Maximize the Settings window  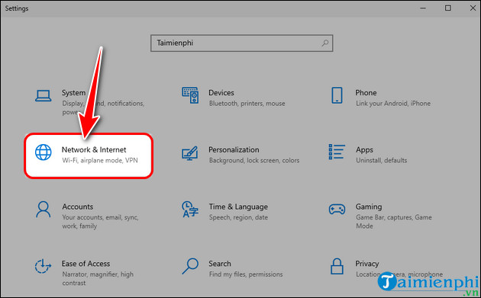tap(448, 8)
